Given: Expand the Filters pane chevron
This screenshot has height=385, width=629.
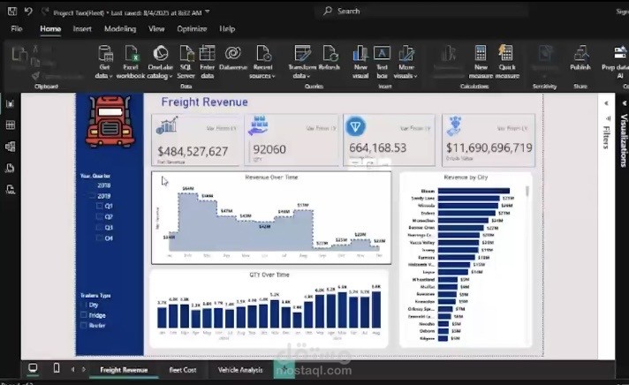Looking at the screenshot, I should click(x=606, y=103).
